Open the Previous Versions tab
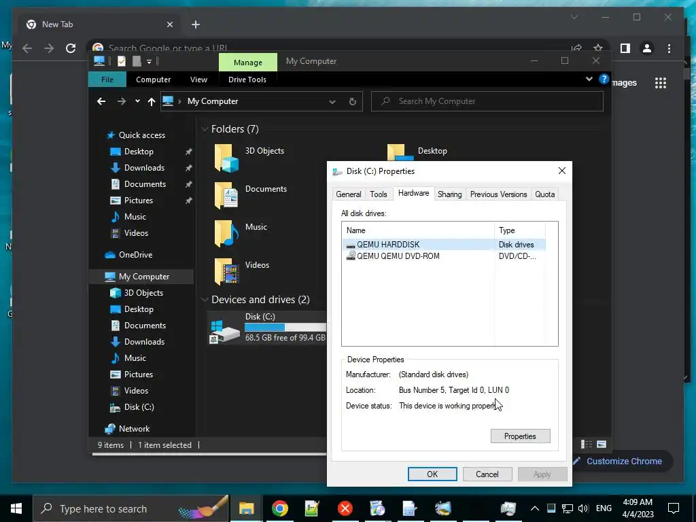 point(498,194)
